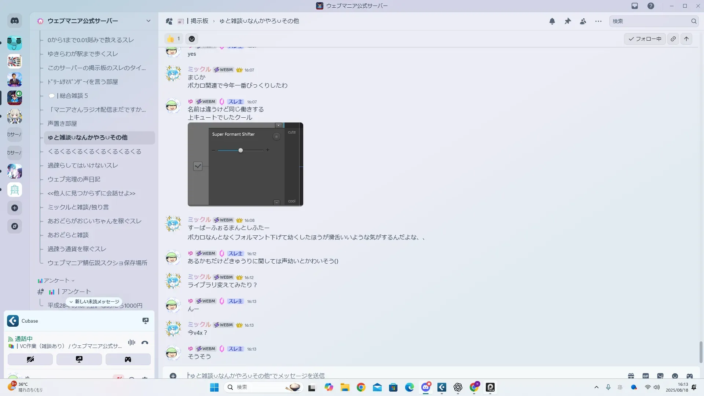Open noise suppression waveform icon

pyautogui.click(x=132, y=343)
